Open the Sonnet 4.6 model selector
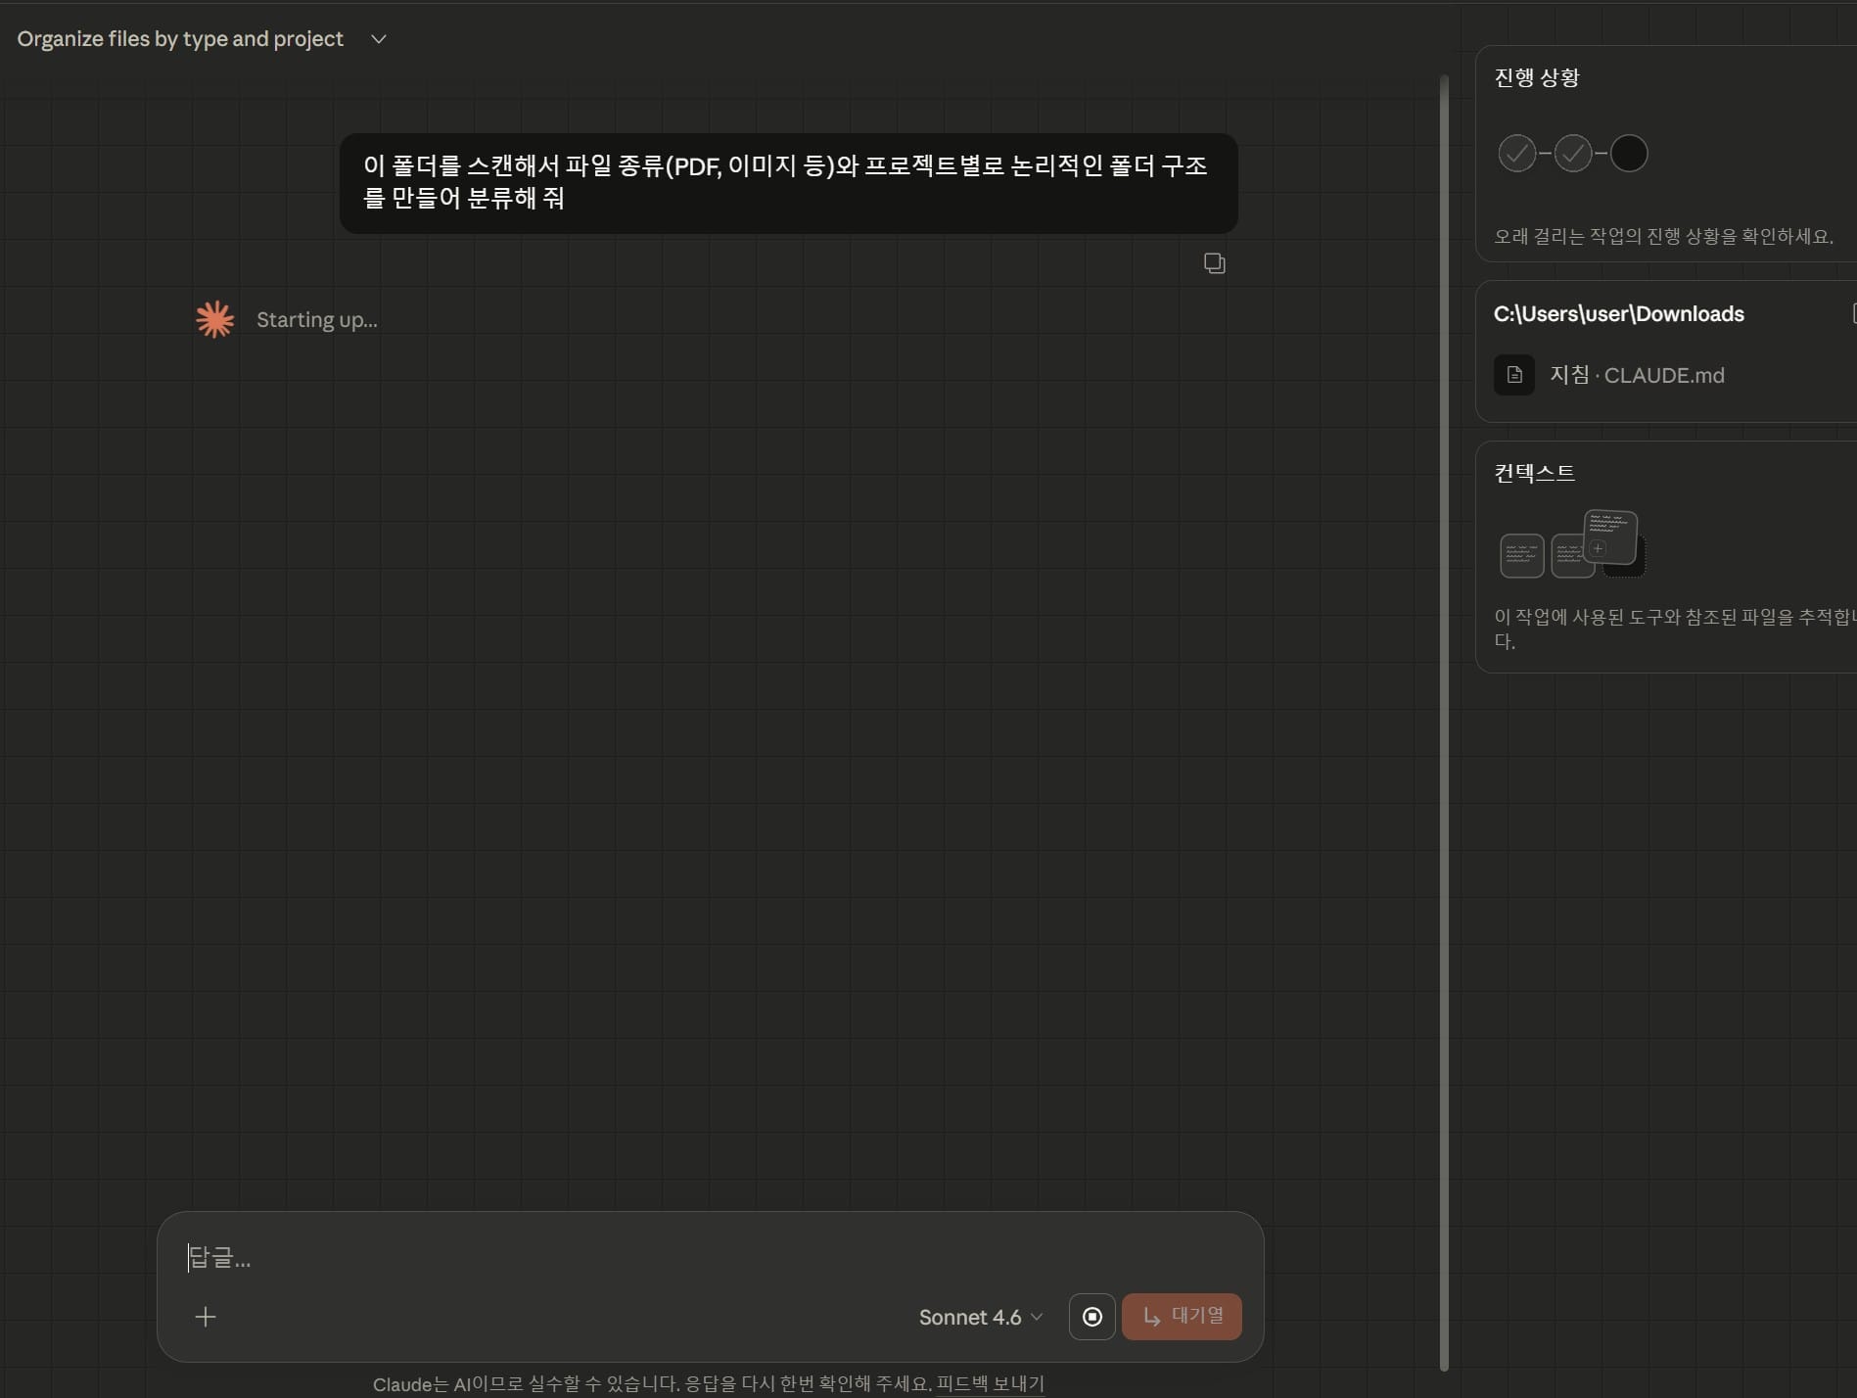This screenshot has height=1398, width=1857. pyautogui.click(x=980, y=1317)
